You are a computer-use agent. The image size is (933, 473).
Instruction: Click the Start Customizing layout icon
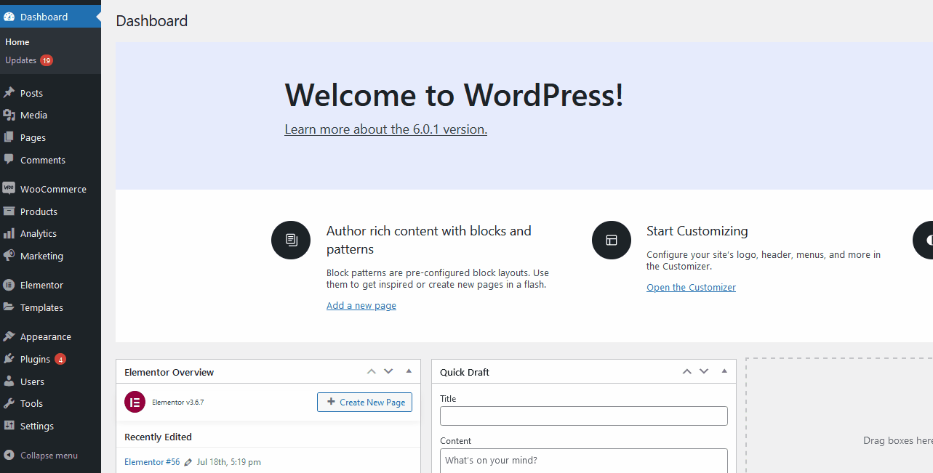tap(612, 240)
